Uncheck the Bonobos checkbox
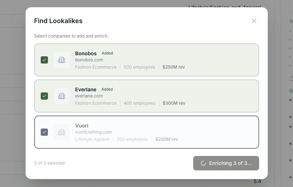 44,60
